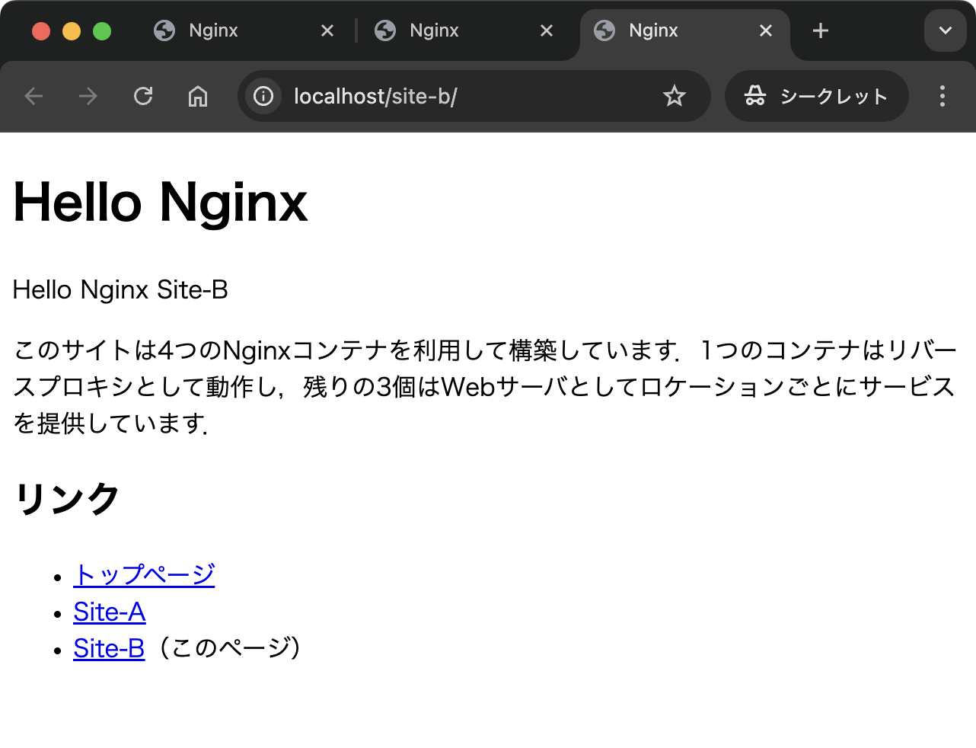Close the second Nginx tab
Image resolution: width=976 pixels, height=748 pixels.
click(547, 30)
